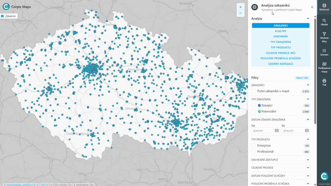Screen dimensions: 331x186
Task: Collapse the Analýzy section
Action: [308, 19]
